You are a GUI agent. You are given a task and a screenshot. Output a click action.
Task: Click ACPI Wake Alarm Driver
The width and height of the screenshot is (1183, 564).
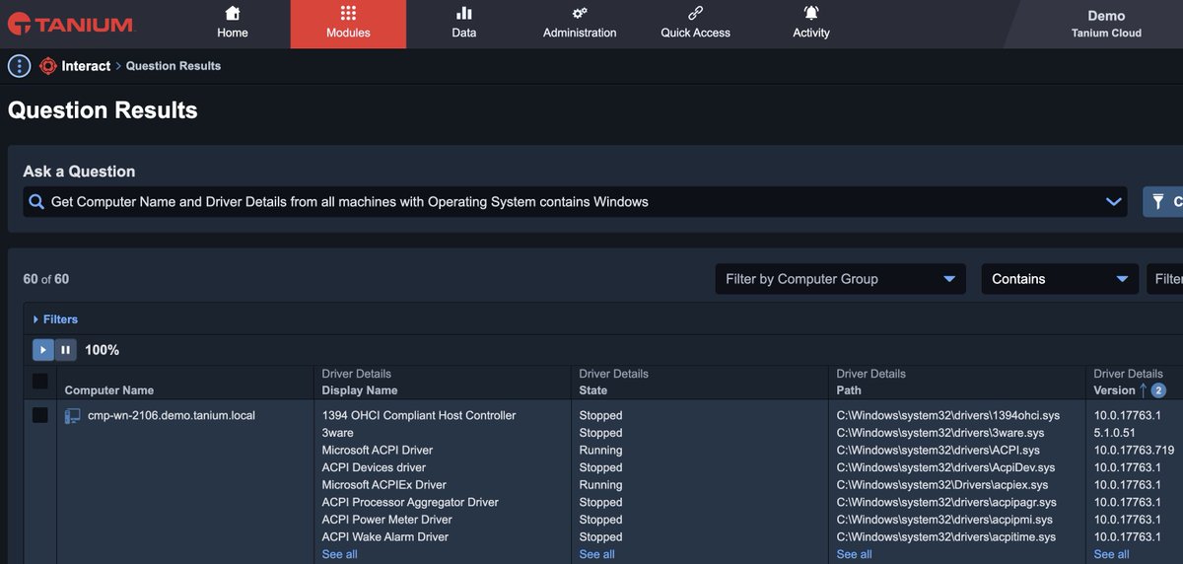[385, 537]
